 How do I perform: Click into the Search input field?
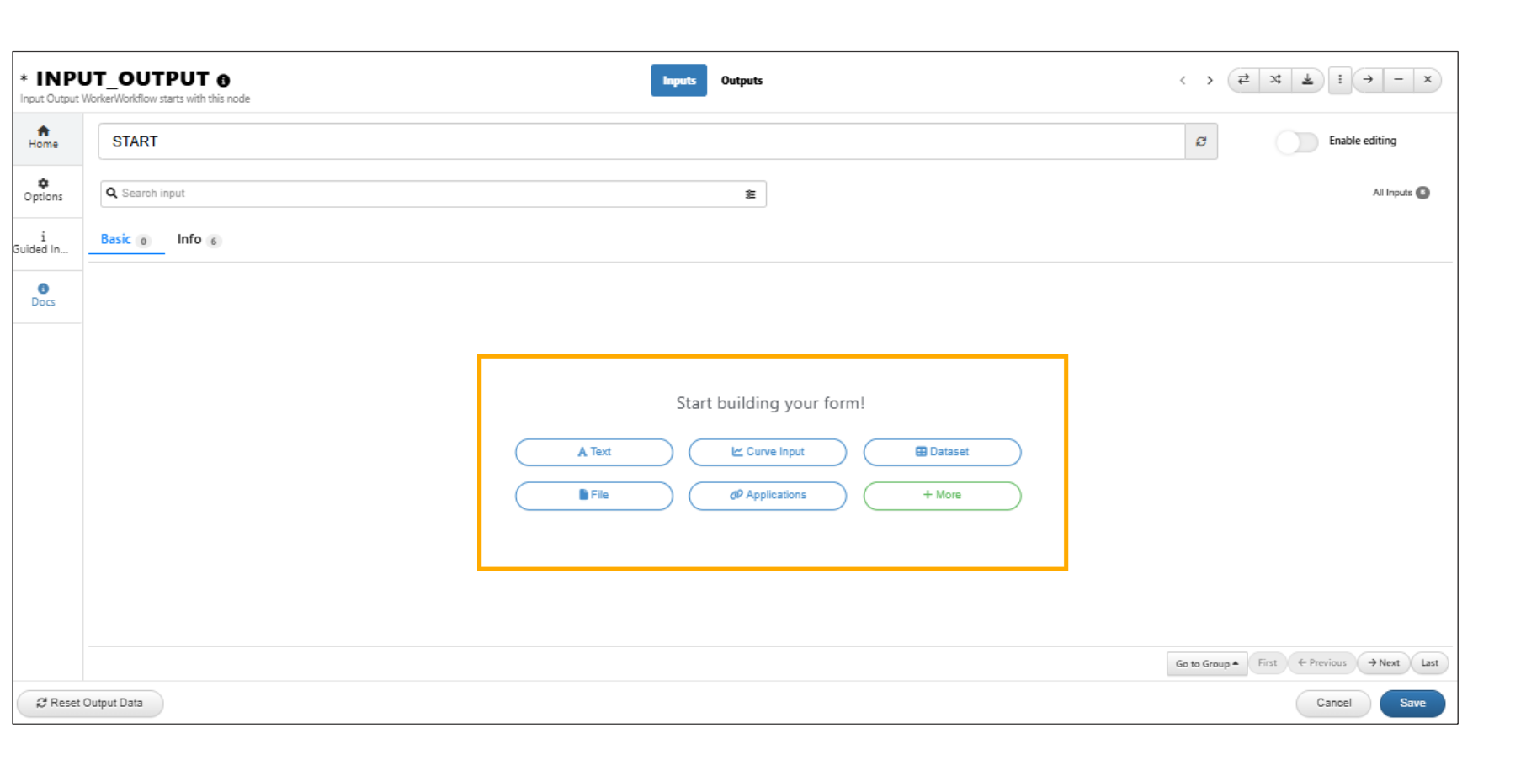421,194
